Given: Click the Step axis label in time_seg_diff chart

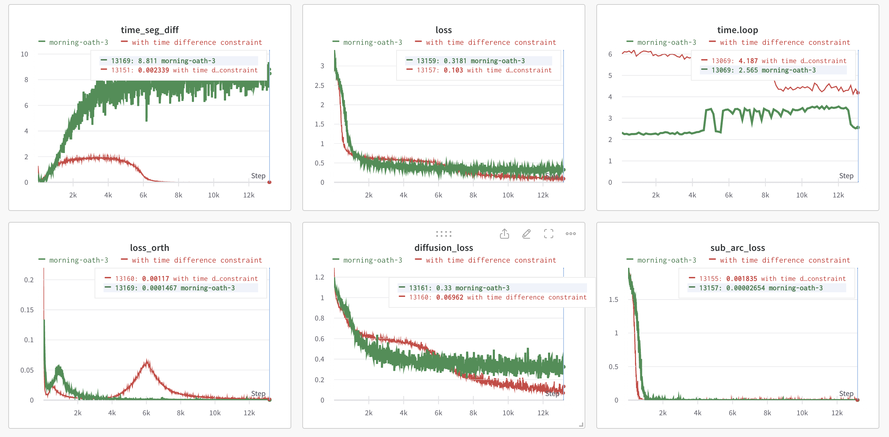Looking at the screenshot, I should 258,176.
